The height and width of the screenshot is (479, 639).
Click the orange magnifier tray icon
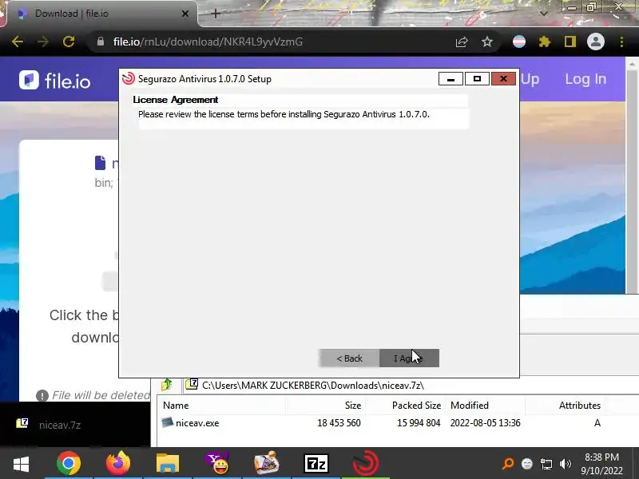click(x=508, y=464)
